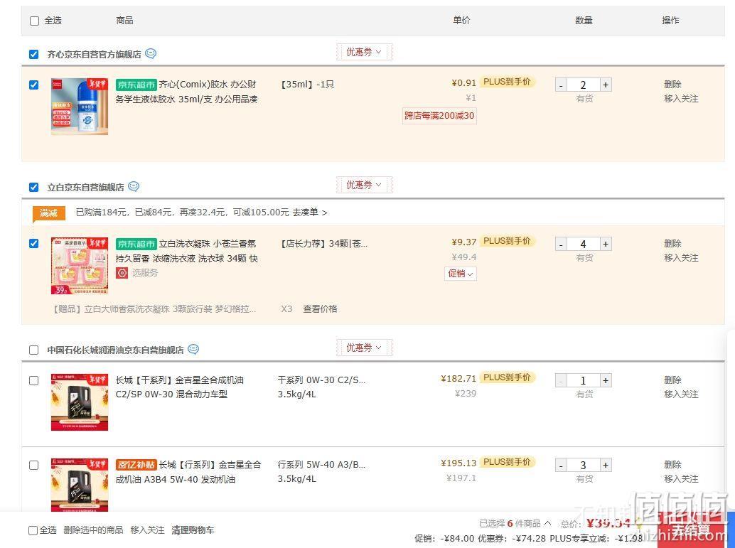Image resolution: width=735 pixels, height=548 pixels.
Task: Delete the 齐心胶水 item
Action: pos(672,85)
